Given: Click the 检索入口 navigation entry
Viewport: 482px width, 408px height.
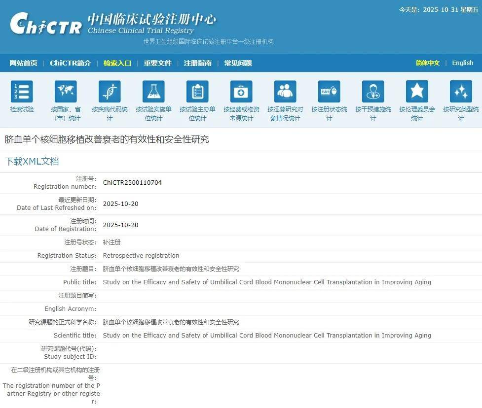Looking at the screenshot, I should [117, 63].
